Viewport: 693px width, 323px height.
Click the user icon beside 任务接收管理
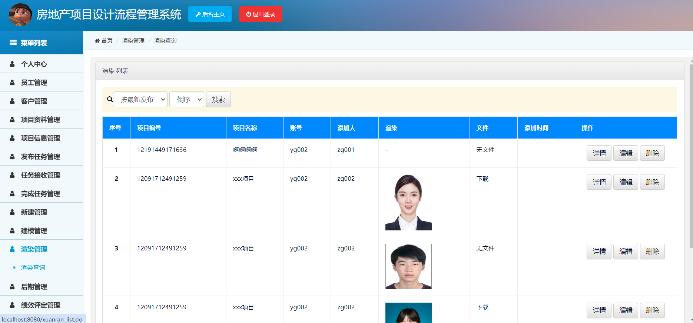12,175
